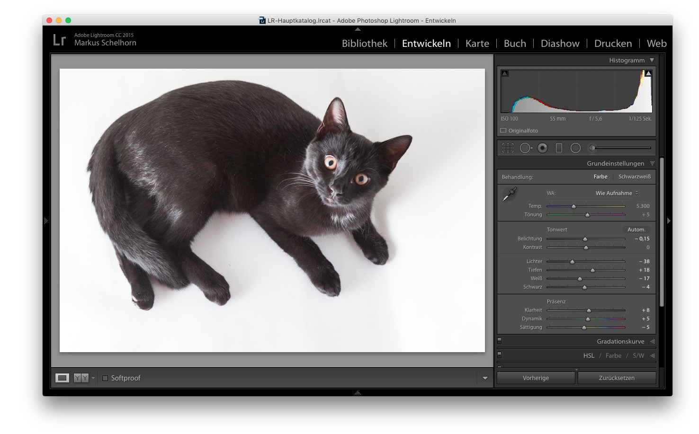Open the Web module

657,44
